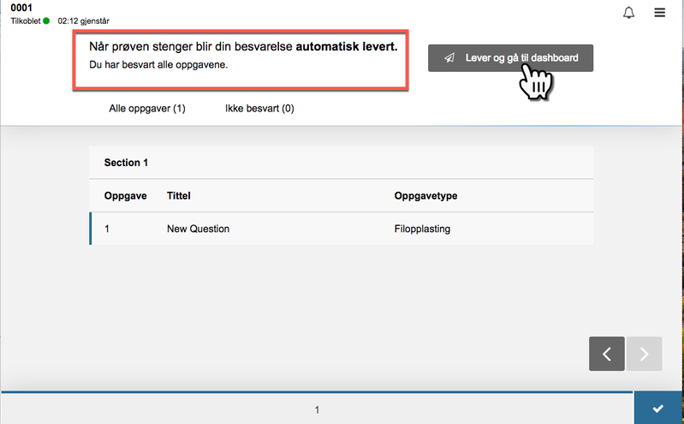Select the Filopplasting task type cell

[422, 229]
